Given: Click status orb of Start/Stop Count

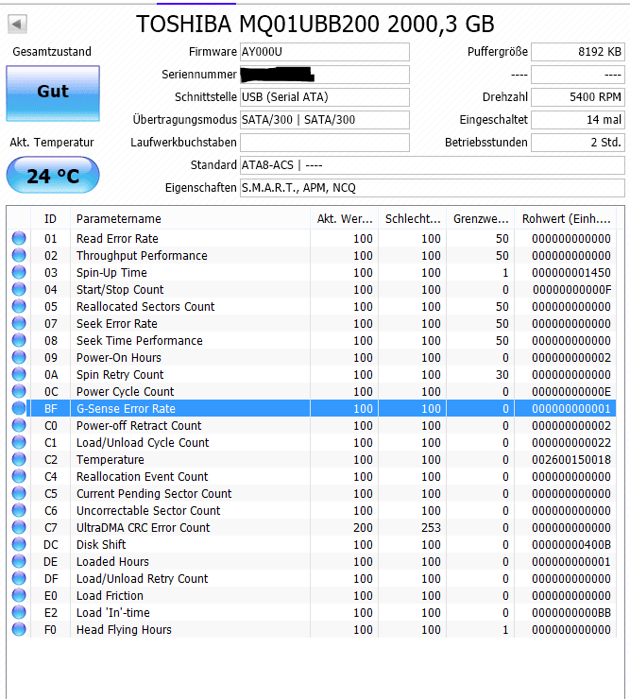Looking at the screenshot, I should [x=19, y=289].
